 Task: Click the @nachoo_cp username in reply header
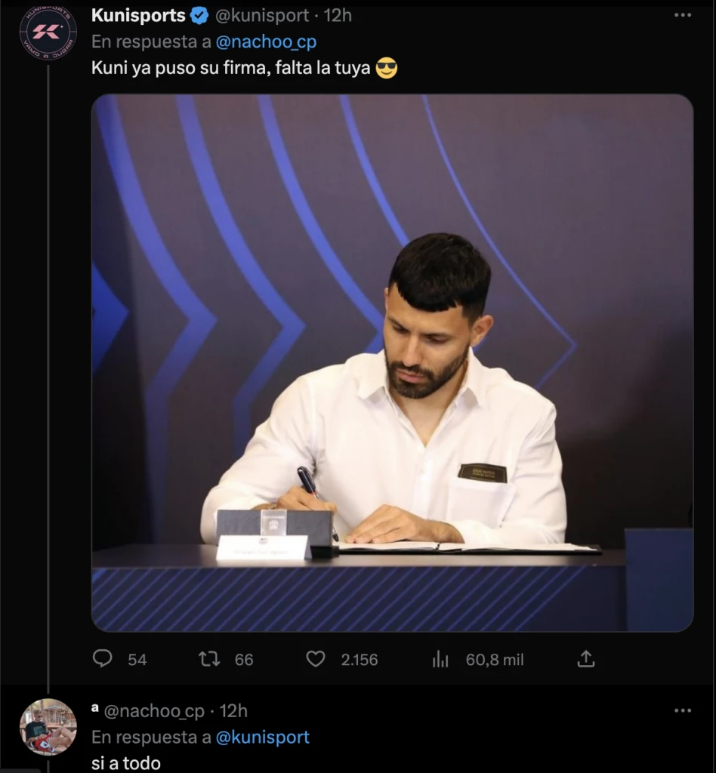click(x=155, y=710)
